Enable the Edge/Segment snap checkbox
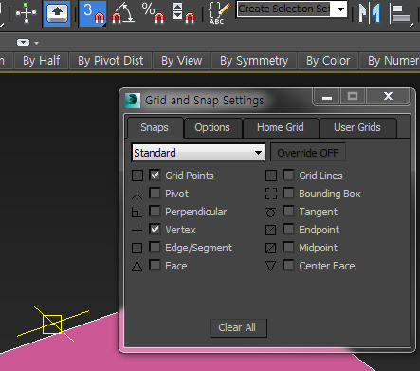The image size is (420, 371). click(x=155, y=247)
